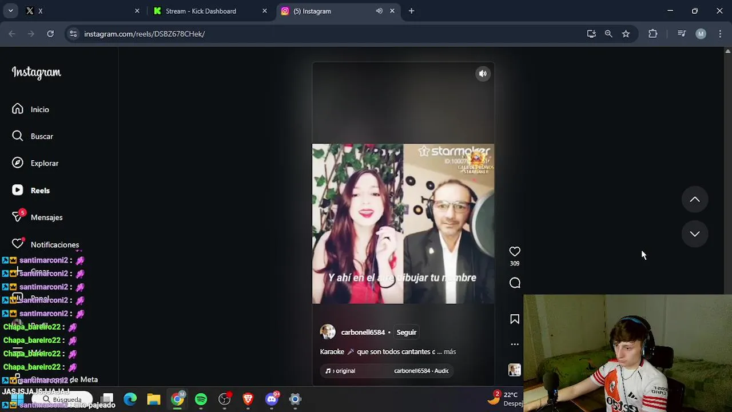Open carbonell6584 profile picture
The width and height of the screenshot is (732, 412).
(328, 332)
